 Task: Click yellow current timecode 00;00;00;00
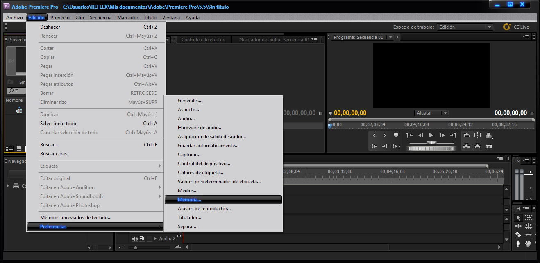[350, 113]
